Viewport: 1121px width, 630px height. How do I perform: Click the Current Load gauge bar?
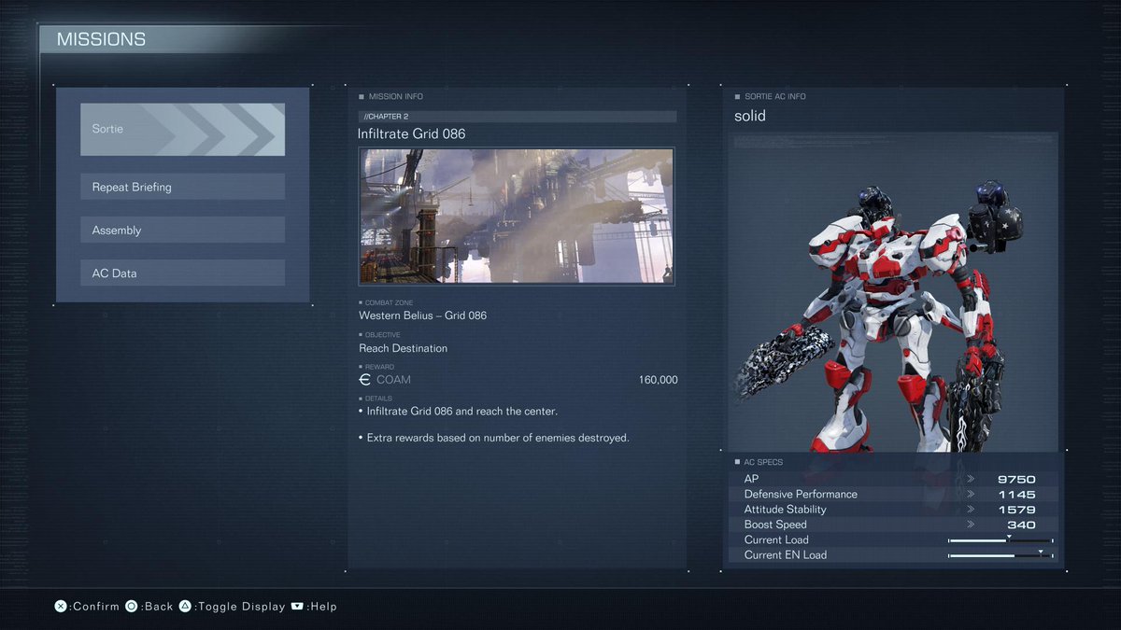click(x=1000, y=539)
